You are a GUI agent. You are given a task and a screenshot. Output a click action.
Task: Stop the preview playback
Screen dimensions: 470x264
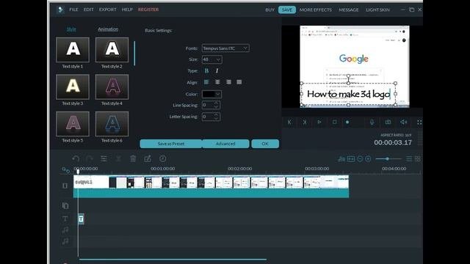point(335,122)
